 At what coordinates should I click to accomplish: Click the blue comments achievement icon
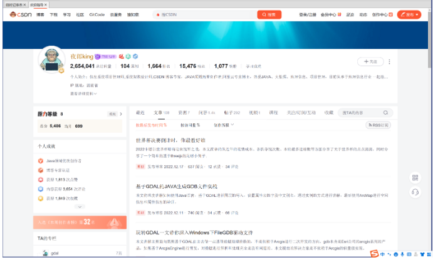(x=41, y=189)
